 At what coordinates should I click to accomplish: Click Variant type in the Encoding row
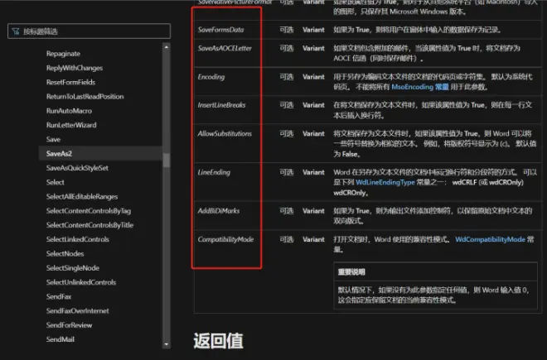click(313, 77)
